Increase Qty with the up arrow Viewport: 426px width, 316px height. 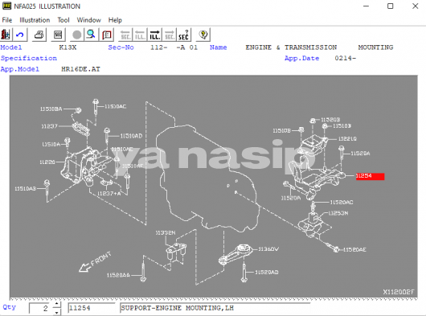pos(56,304)
